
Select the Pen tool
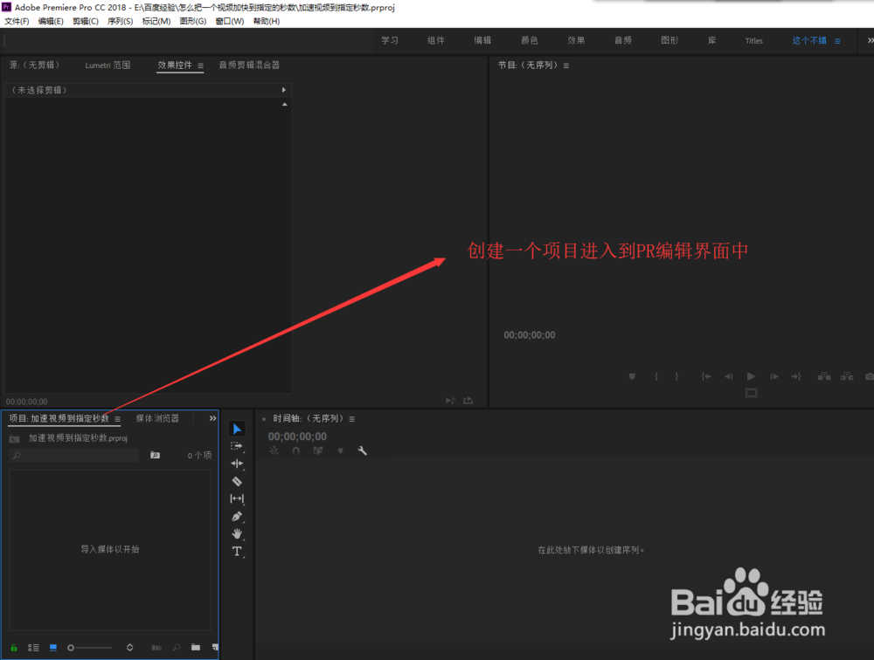click(x=237, y=516)
